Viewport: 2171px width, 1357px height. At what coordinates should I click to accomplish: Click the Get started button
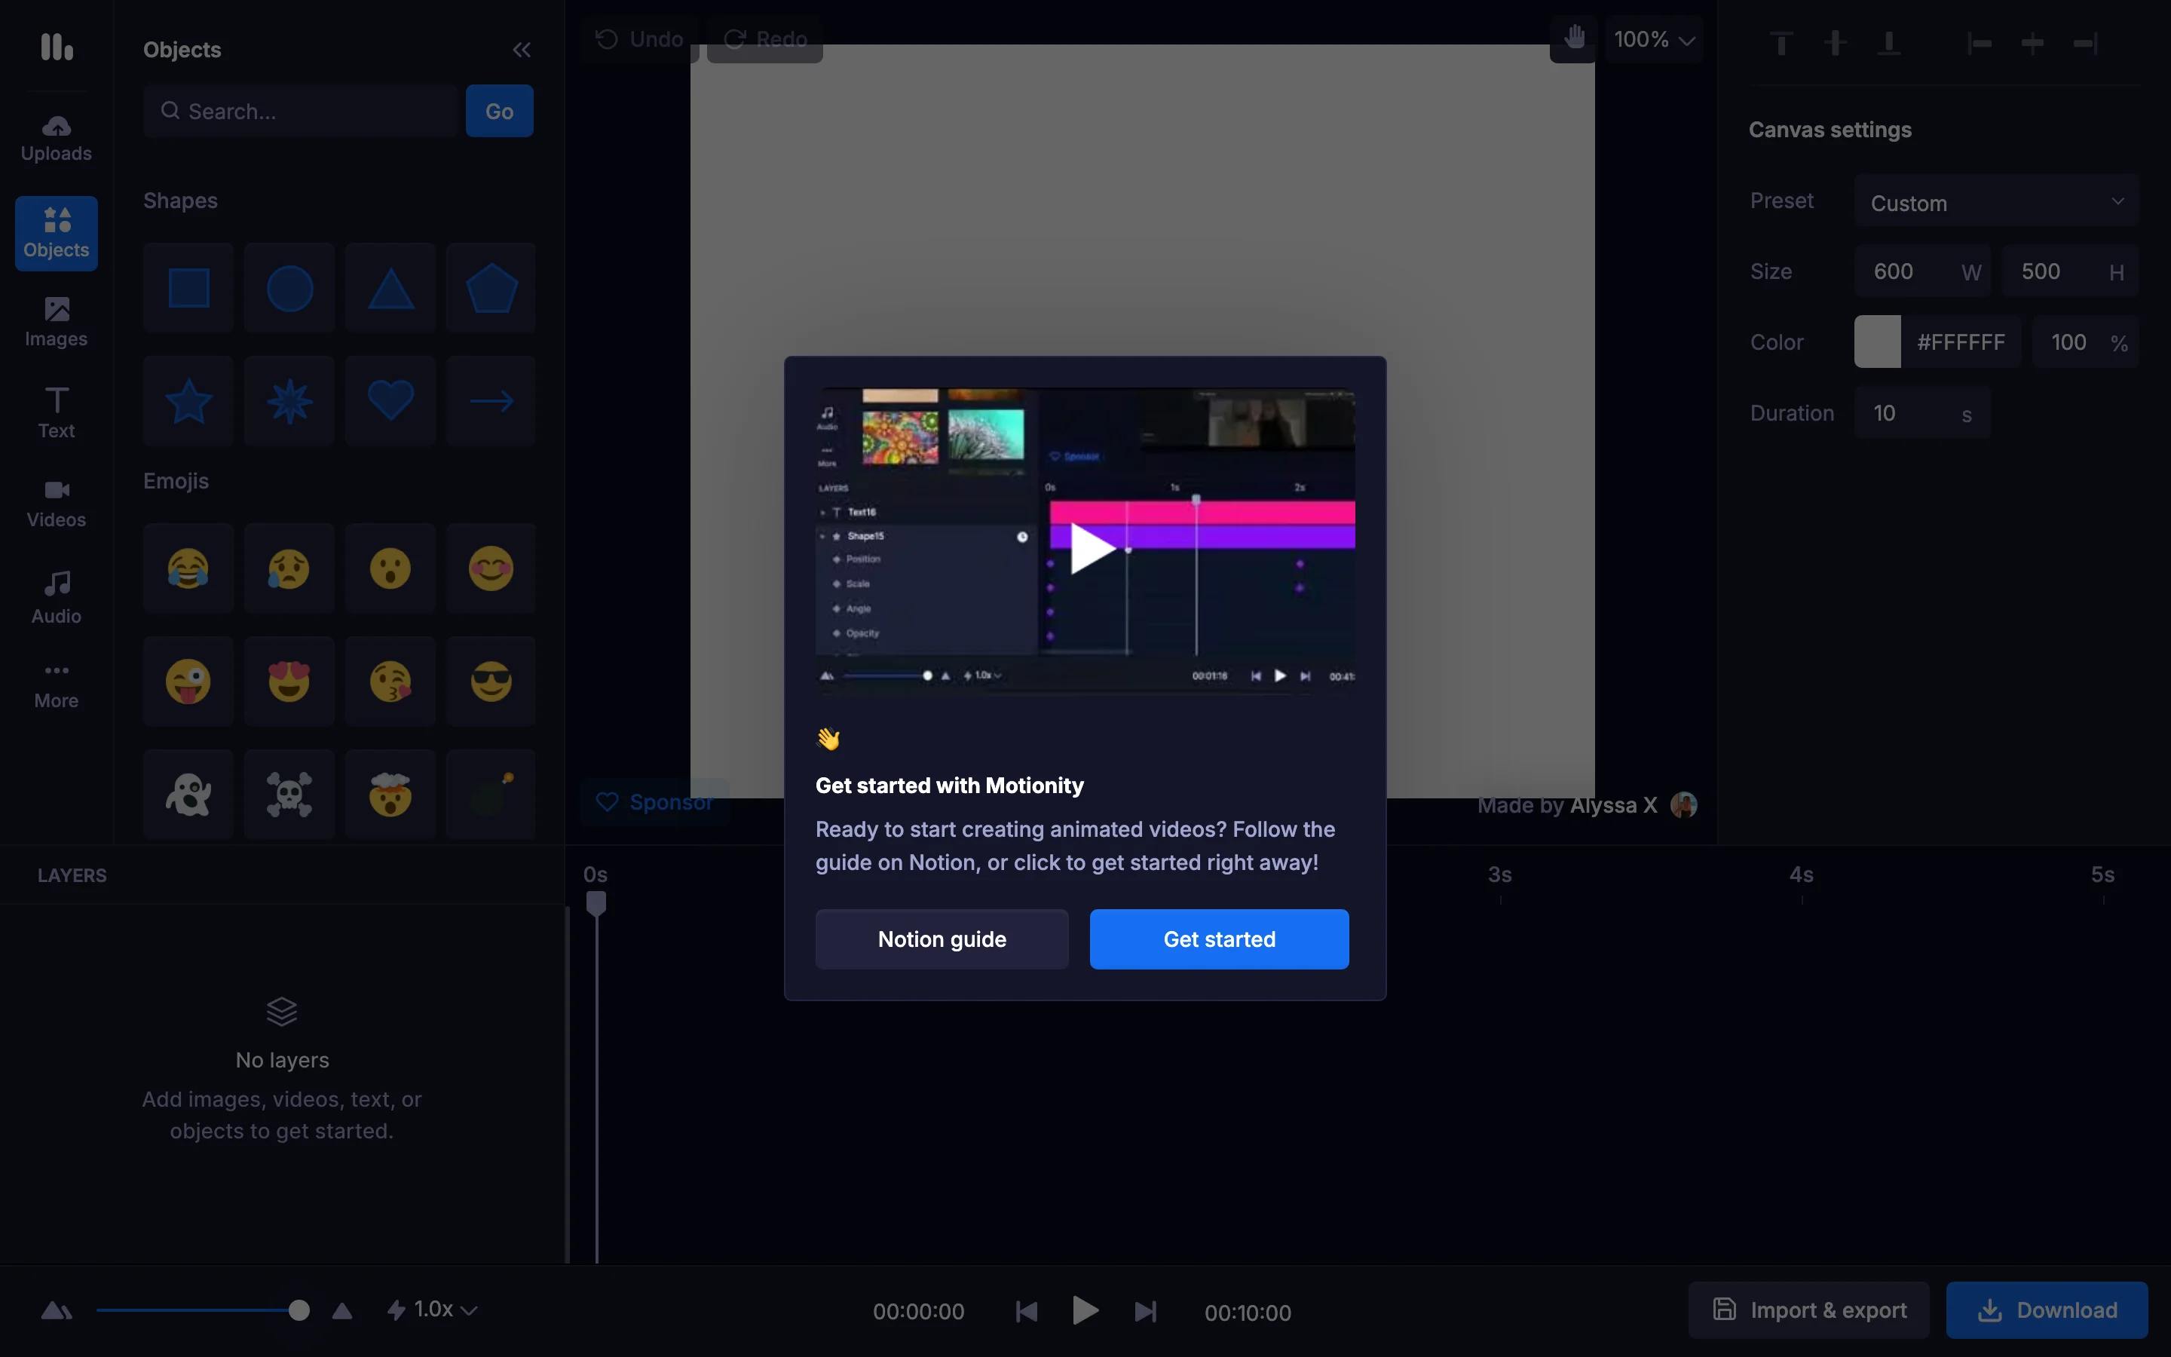(x=1218, y=939)
